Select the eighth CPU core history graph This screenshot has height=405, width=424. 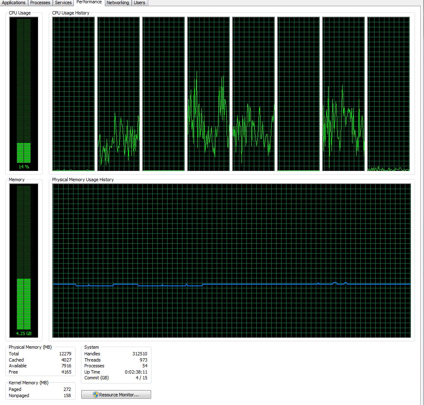[x=388, y=94]
